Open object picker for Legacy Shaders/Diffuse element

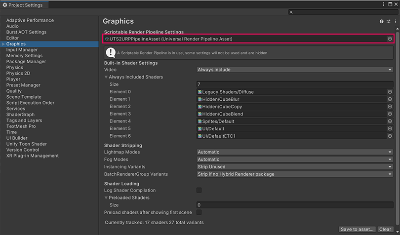tap(390, 92)
